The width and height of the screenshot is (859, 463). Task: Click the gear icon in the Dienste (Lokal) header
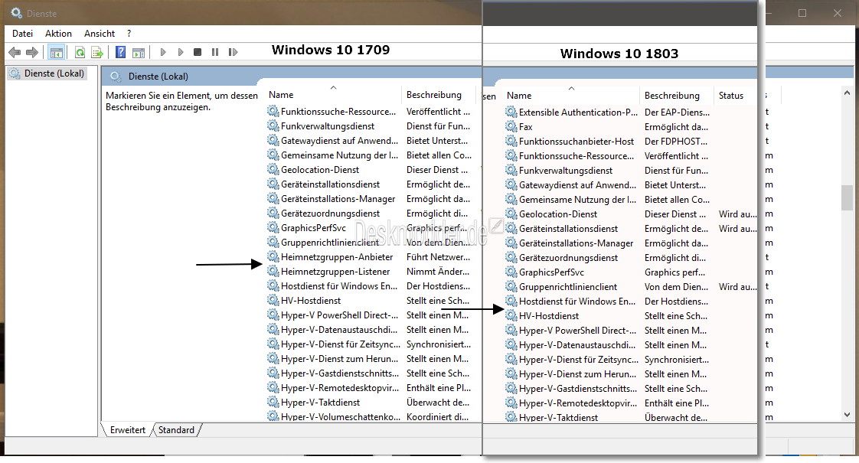point(115,77)
